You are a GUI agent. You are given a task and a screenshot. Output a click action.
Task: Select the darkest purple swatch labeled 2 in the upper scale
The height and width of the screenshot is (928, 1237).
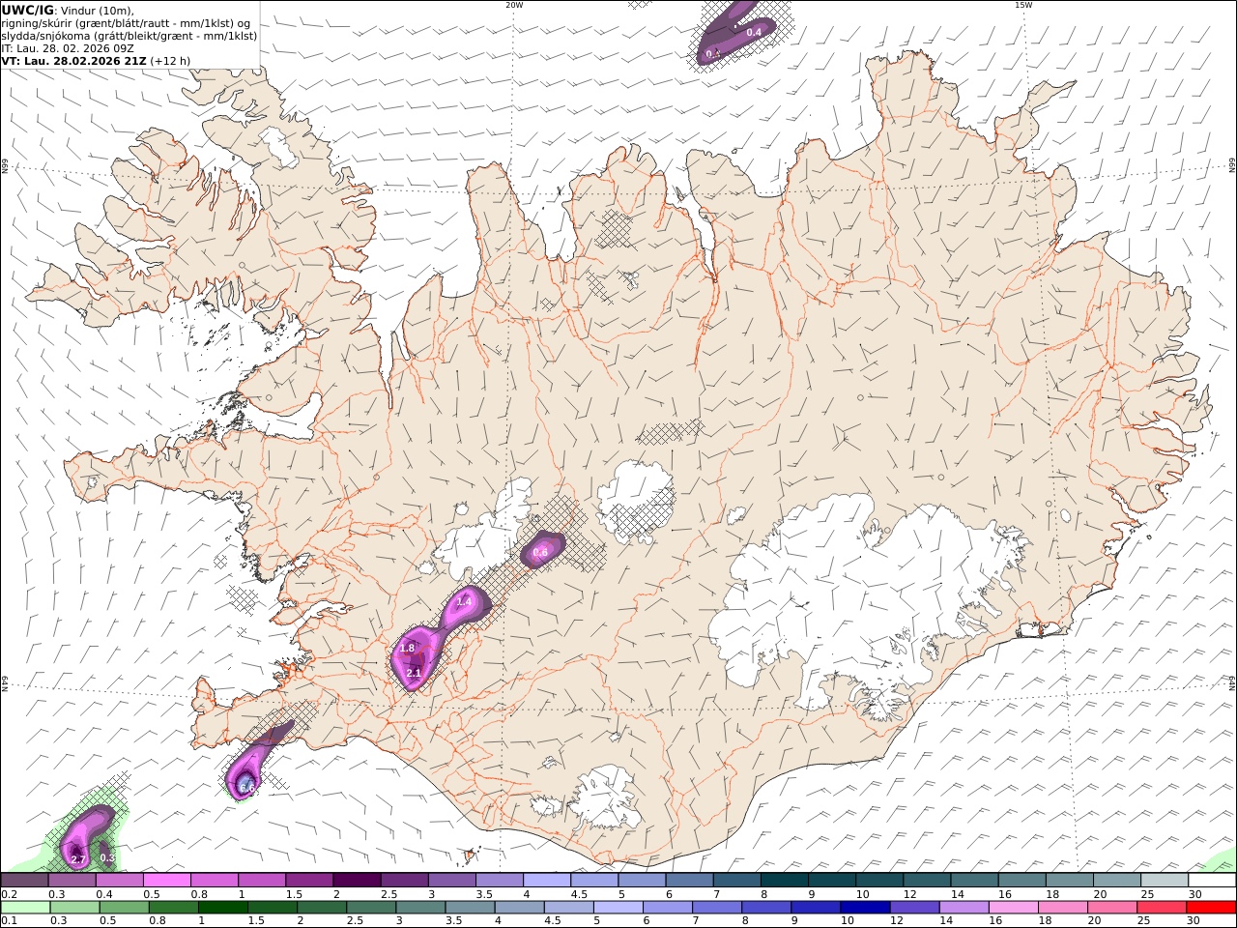(x=356, y=880)
